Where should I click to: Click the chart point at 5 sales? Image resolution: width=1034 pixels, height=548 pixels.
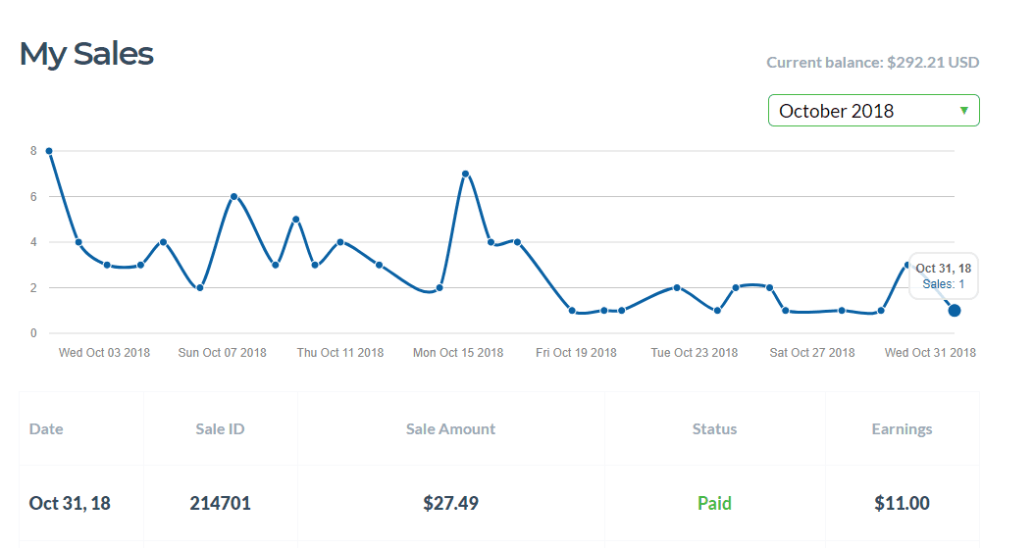click(296, 220)
